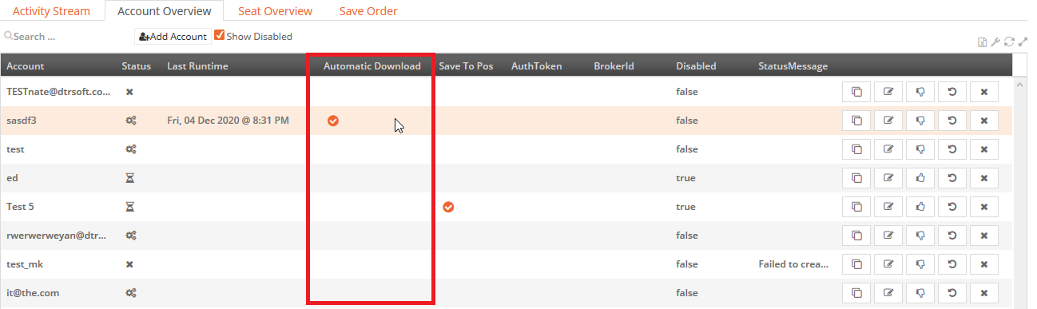The height and width of the screenshot is (309, 1037).
Task: Enable the ed account thumbs-up
Action: click(x=920, y=178)
